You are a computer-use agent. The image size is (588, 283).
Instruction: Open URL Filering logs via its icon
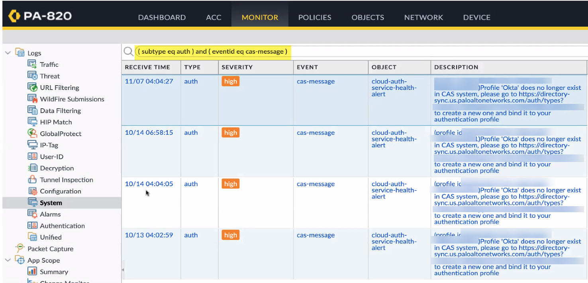coord(32,88)
